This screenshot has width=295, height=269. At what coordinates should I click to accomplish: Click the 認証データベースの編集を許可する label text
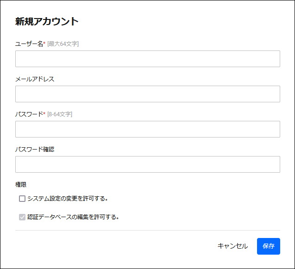pyautogui.click(x=73, y=217)
